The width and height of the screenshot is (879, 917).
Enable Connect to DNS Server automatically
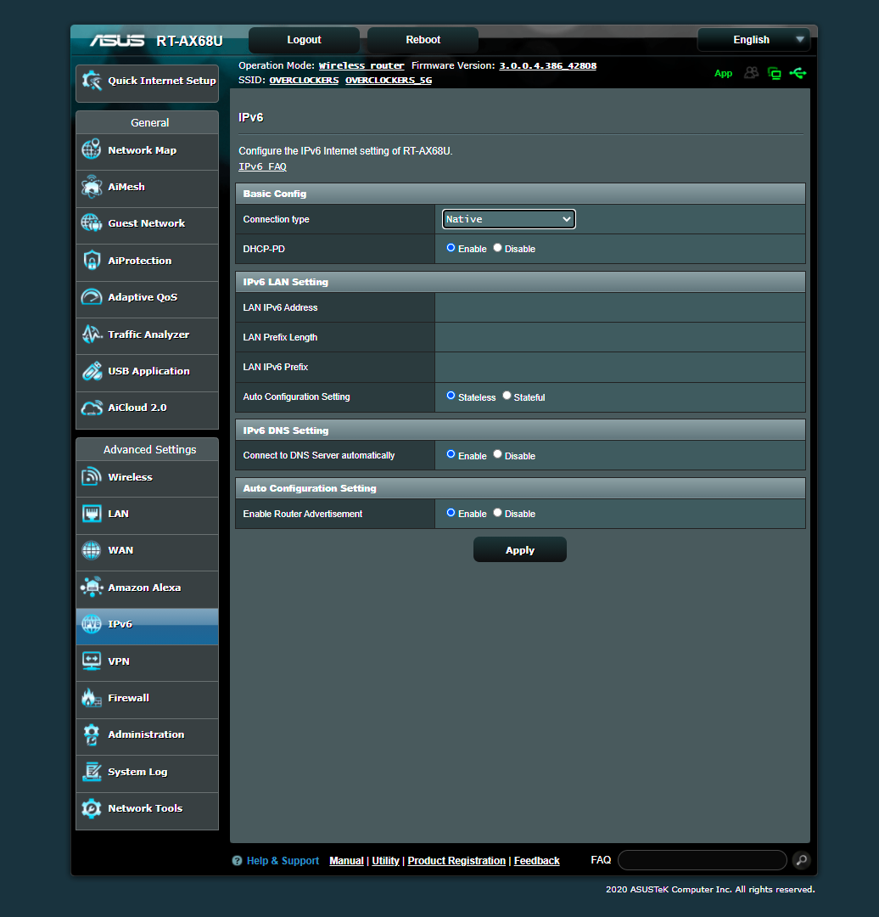pos(451,454)
